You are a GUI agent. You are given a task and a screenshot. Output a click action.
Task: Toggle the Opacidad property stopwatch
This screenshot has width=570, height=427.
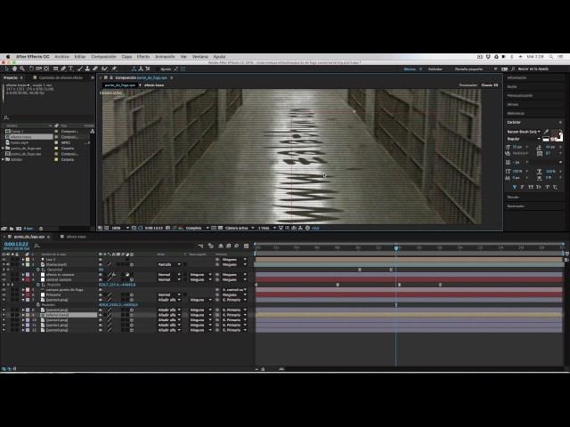[x=38, y=270]
